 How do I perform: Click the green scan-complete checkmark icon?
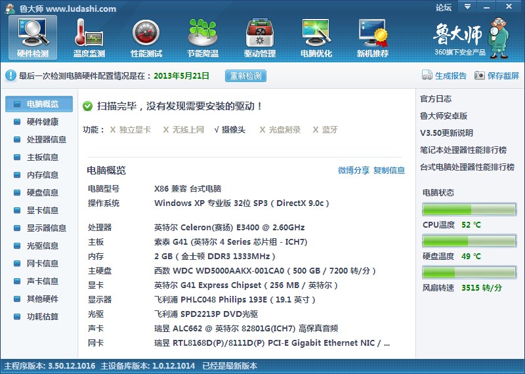click(87, 106)
